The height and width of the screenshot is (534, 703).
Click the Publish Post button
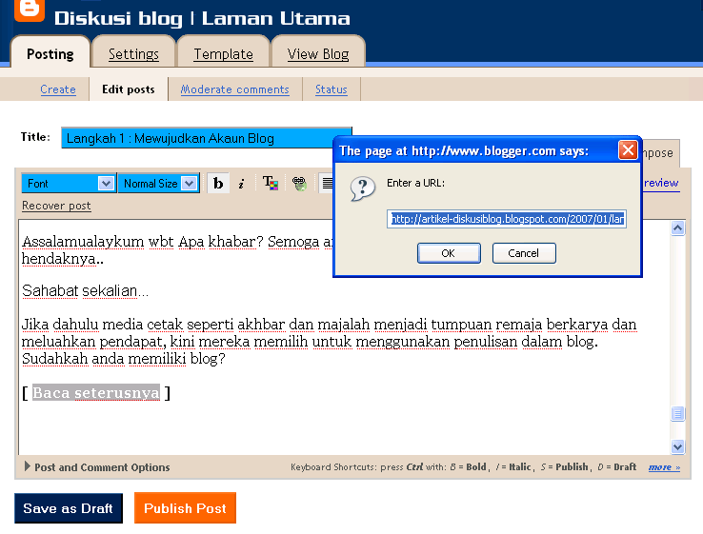tap(185, 508)
